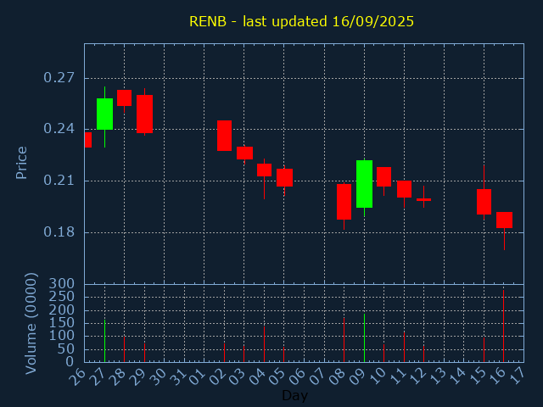Click the red candlestick for day 02

tap(224, 136)
